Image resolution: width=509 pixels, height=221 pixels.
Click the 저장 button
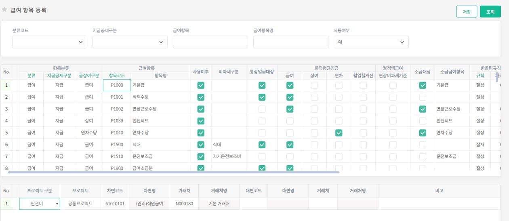click(x=467, y=12)
